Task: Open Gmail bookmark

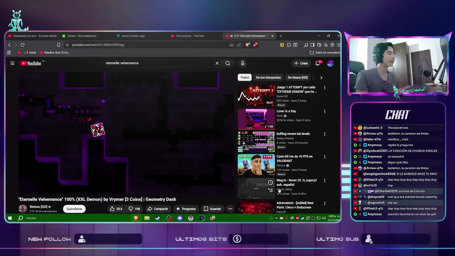Action: pyautogui.click(x=30, y=53)
